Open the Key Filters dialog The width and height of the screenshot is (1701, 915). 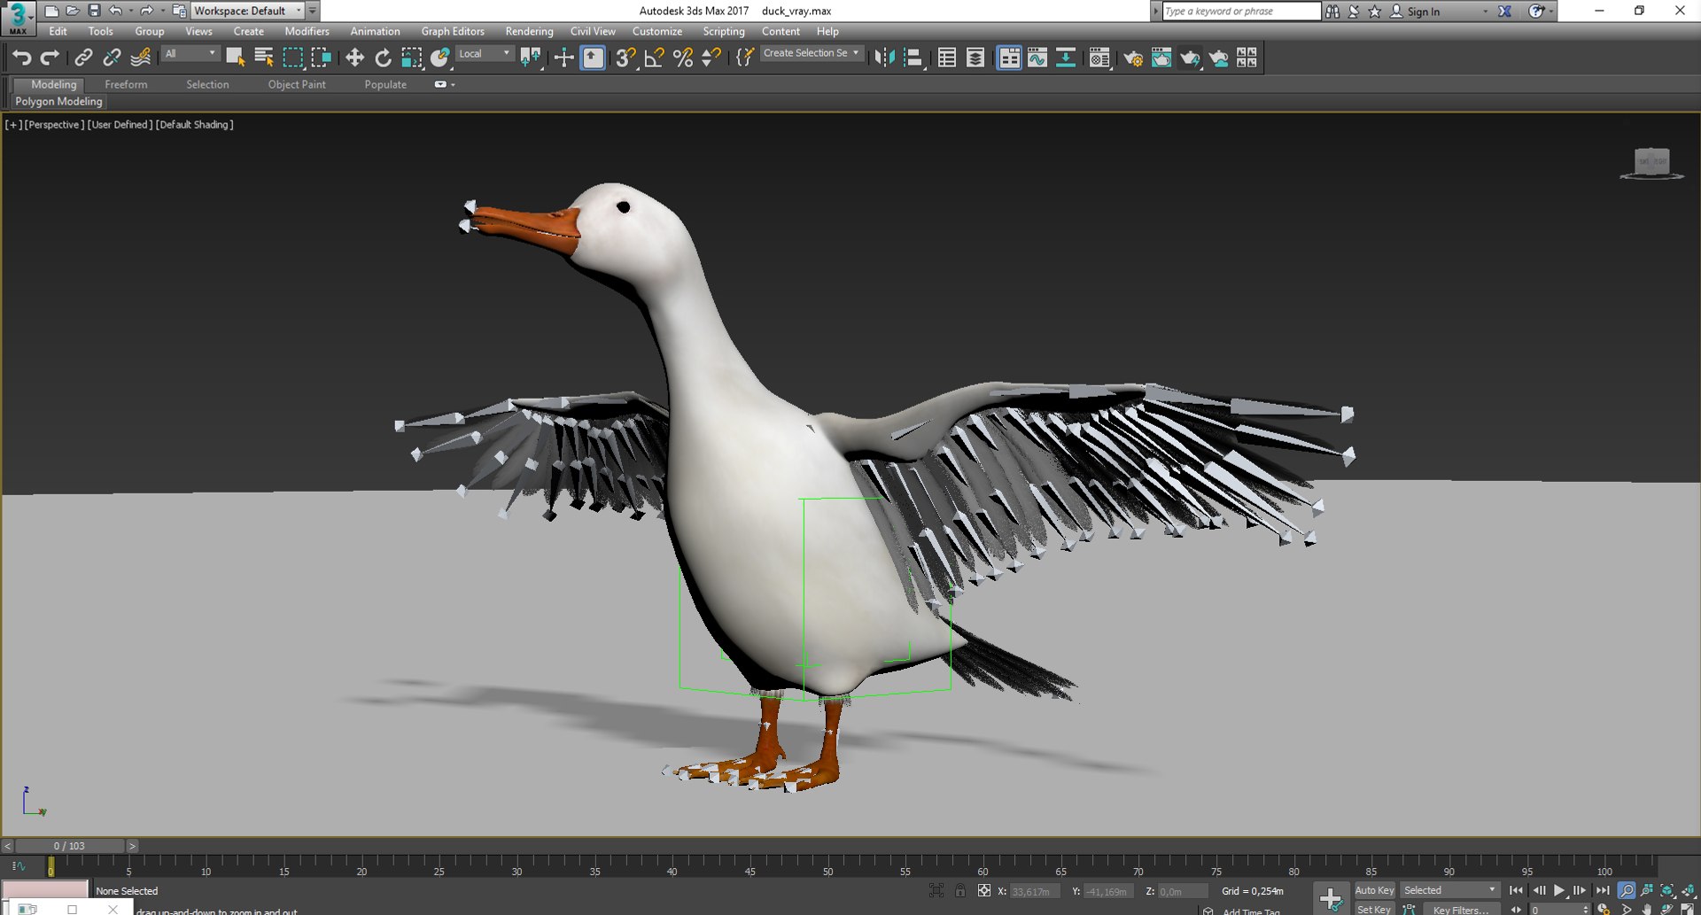coord(1461,909)
